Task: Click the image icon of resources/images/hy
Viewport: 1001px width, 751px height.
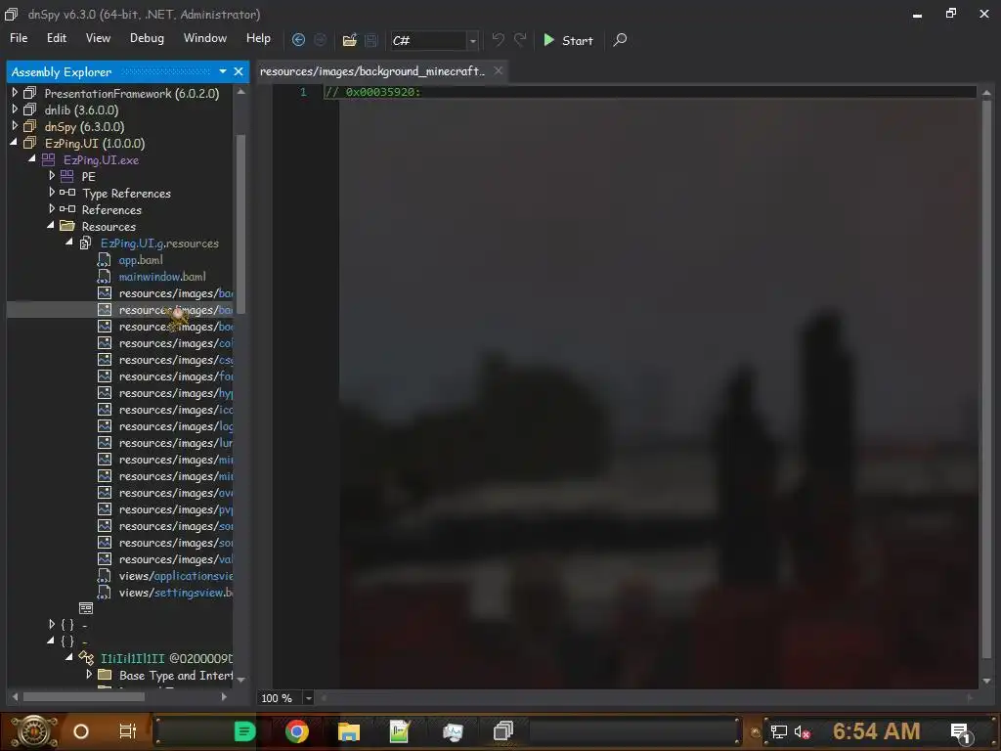Action: (x=104, y=393)
